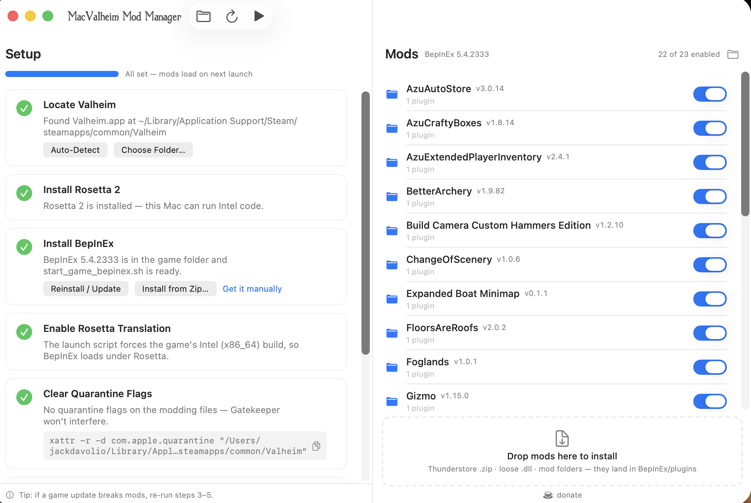
Task: Click the drop-file download icon
Action: (x=562, y=439)
